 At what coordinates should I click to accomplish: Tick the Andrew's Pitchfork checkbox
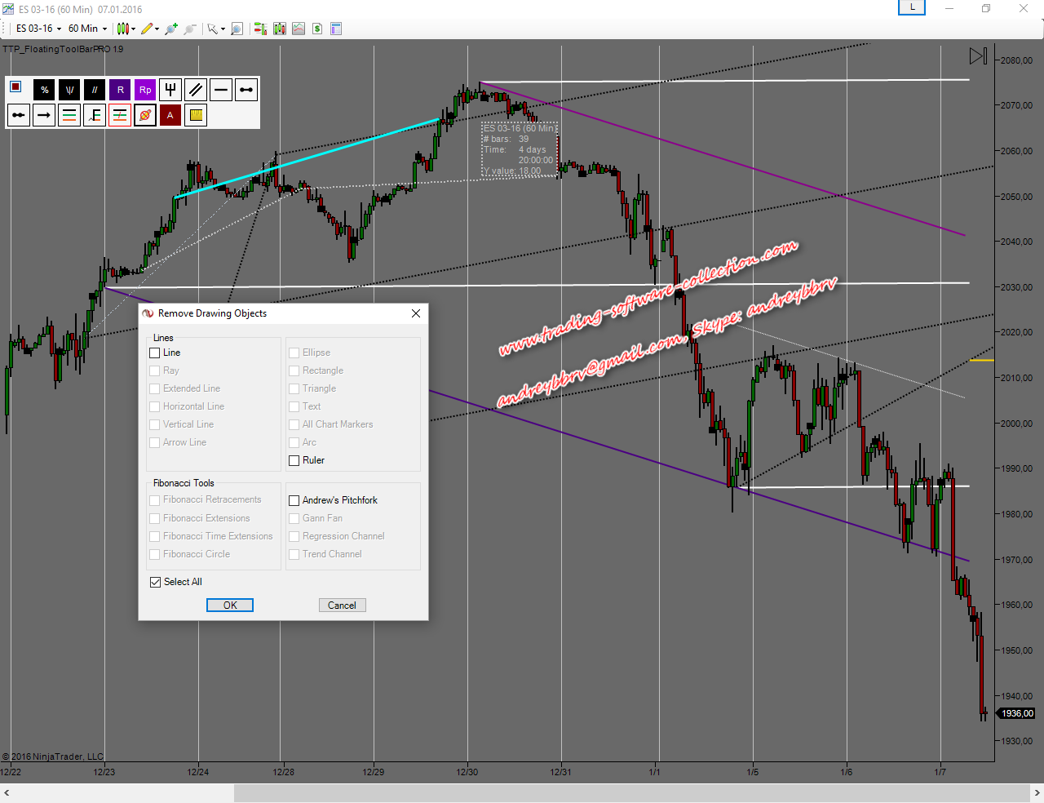tap(294, 500)
